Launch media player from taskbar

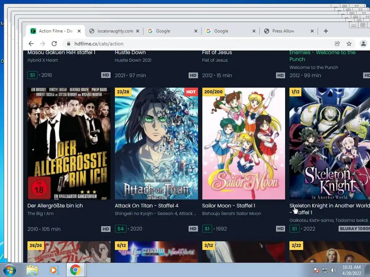tap(53, 270)
